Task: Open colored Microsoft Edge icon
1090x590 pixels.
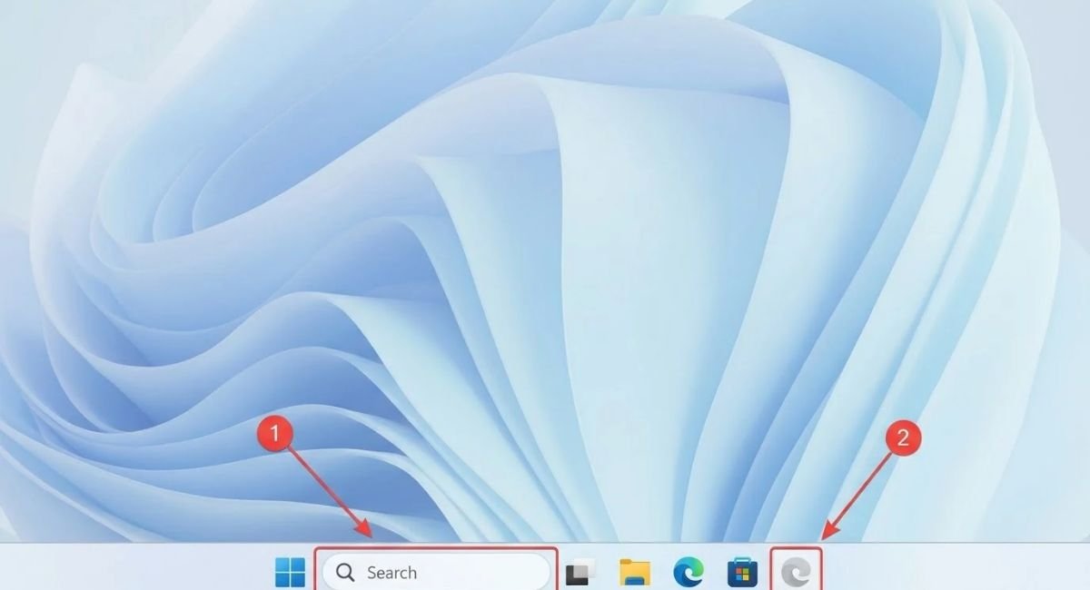Action: click(689, 573)
